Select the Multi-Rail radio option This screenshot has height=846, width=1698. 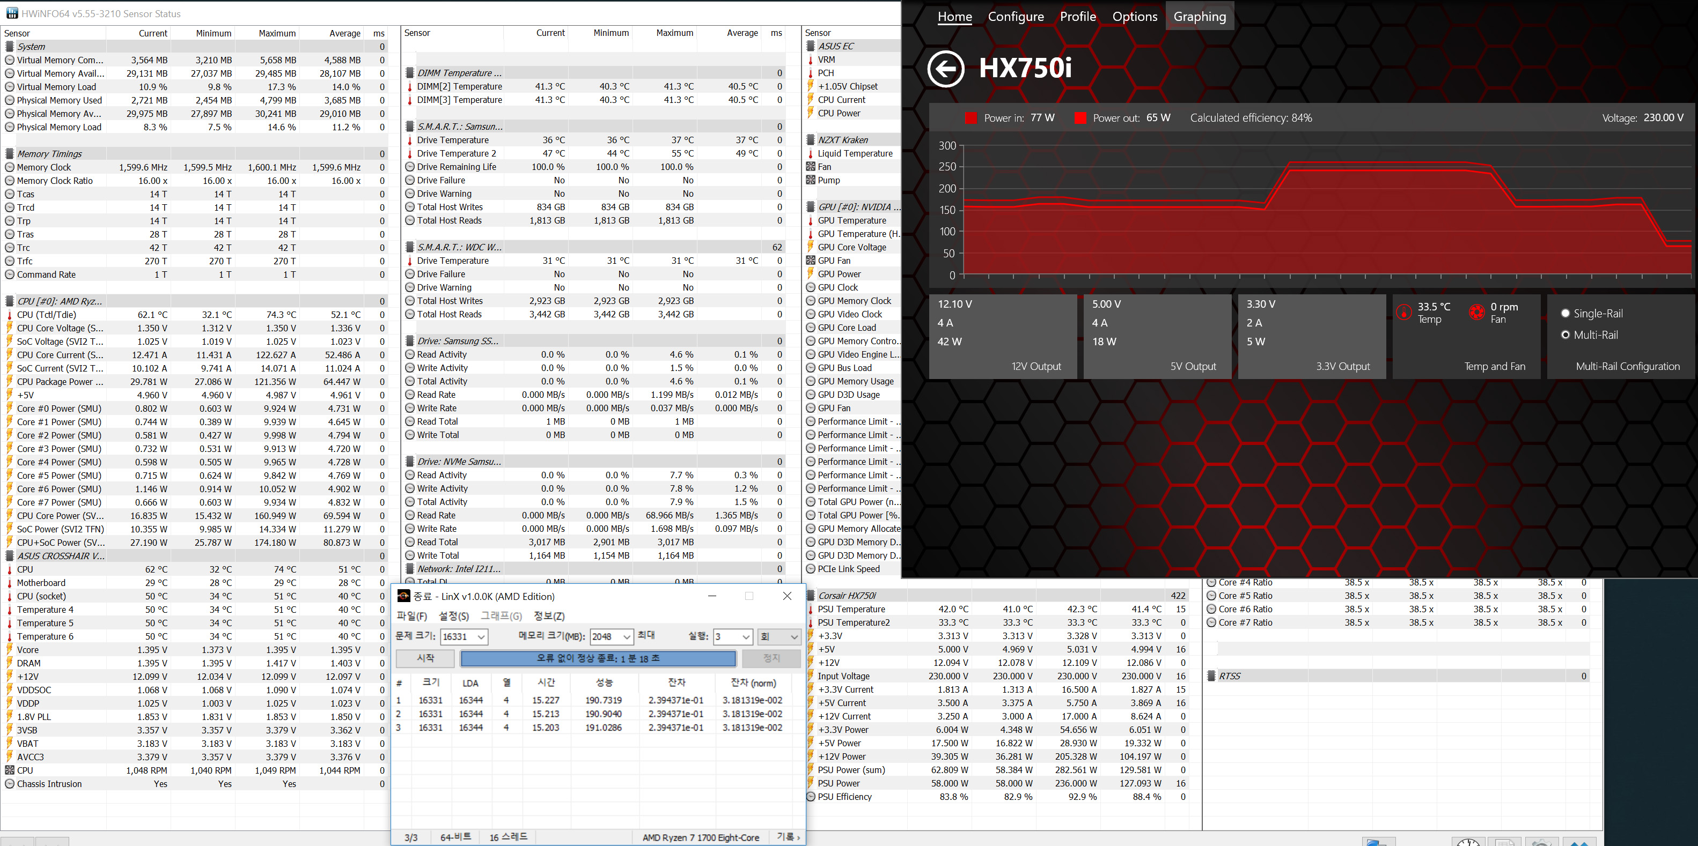coord(1565,335)
